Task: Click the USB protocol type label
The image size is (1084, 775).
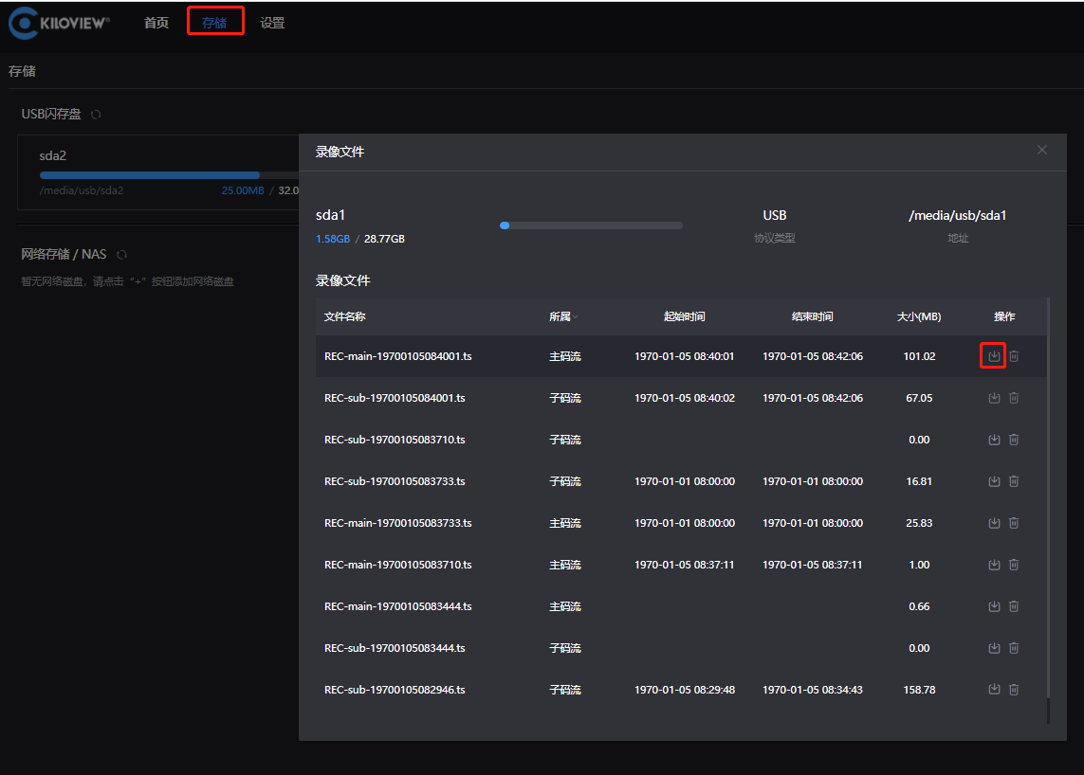Action: 774,215
